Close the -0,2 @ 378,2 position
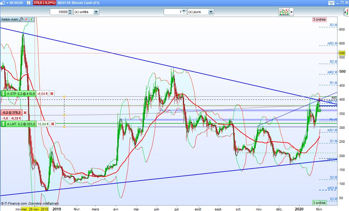This screenshot has width=349, height=211. [x=25, y=112]
